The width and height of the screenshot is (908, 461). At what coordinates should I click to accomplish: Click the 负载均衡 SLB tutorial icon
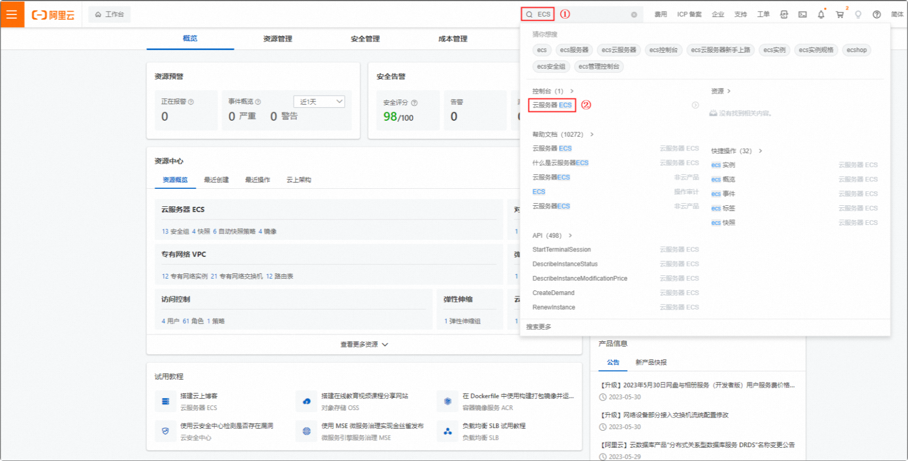coord(448,431)
